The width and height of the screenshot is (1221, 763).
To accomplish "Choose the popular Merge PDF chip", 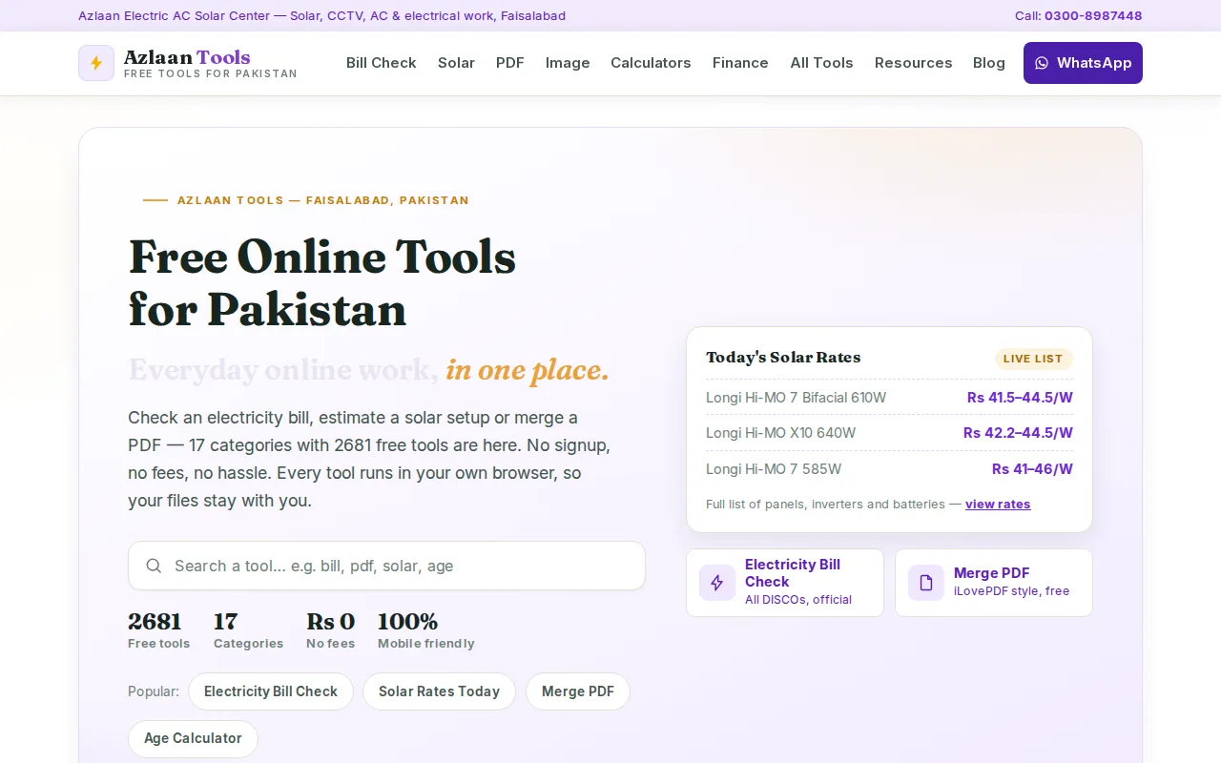I will click(578, 691).
